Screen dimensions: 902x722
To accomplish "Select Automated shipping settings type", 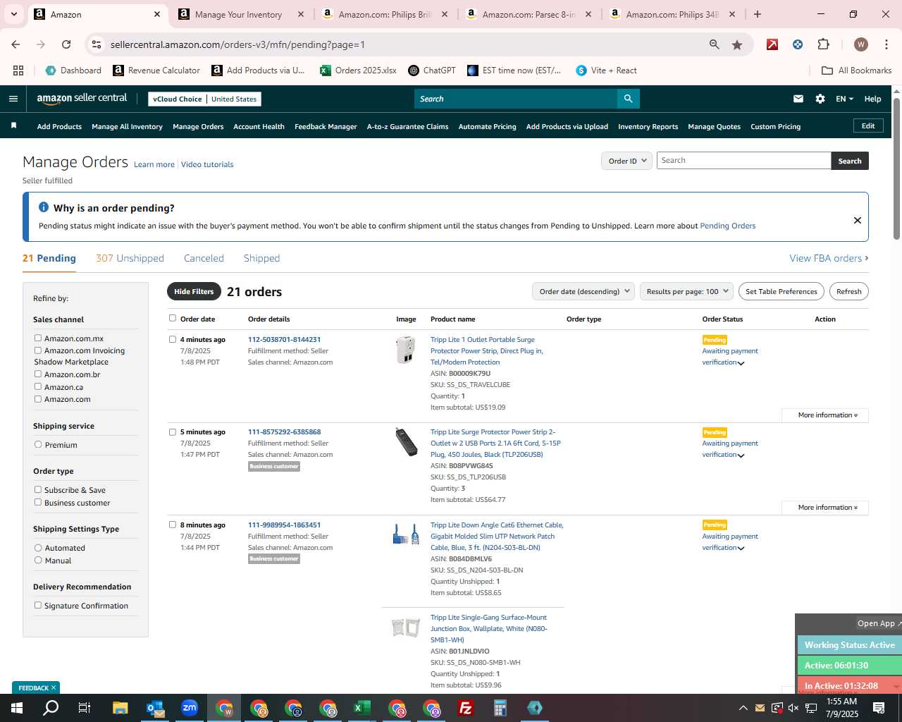I will click(38, 547).
